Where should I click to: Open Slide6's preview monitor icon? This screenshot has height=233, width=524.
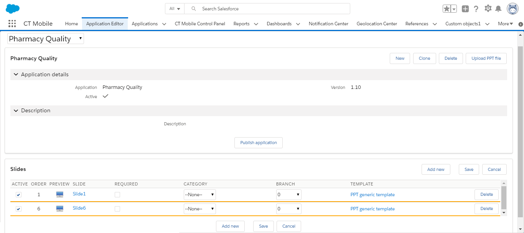[x=59, y=208]
